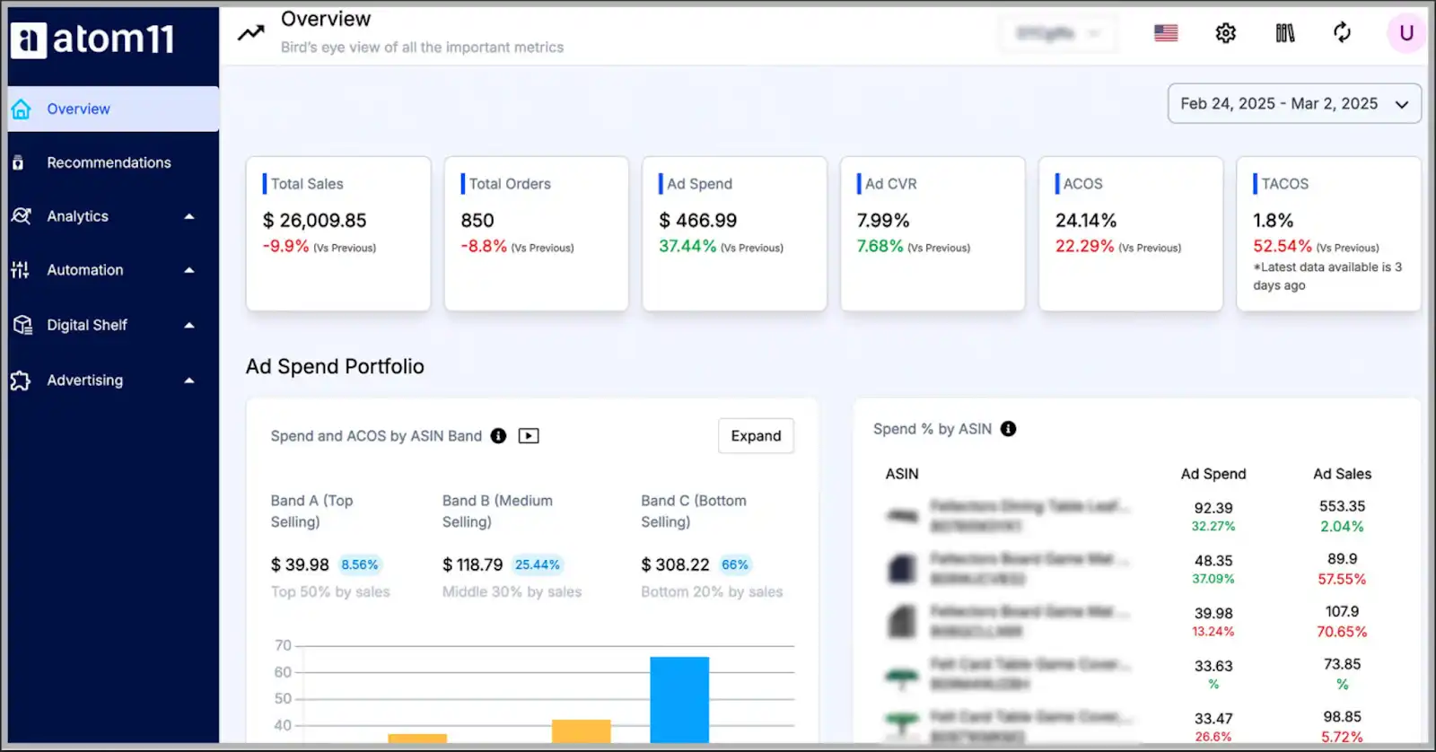
Task: Click the 553.35 ad sales value
Action: [x=1342, y=506]
